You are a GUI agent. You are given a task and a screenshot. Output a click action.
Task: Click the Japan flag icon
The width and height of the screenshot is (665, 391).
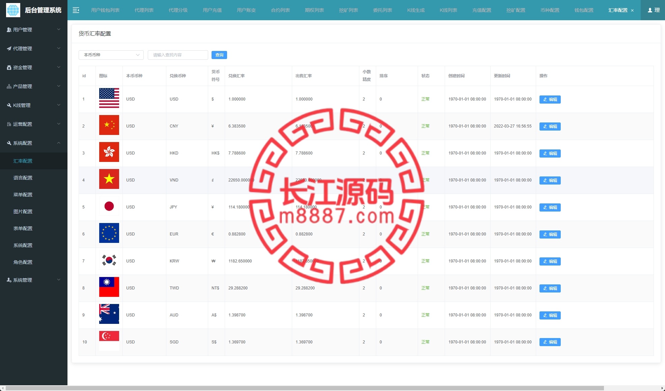click(109, 206)
